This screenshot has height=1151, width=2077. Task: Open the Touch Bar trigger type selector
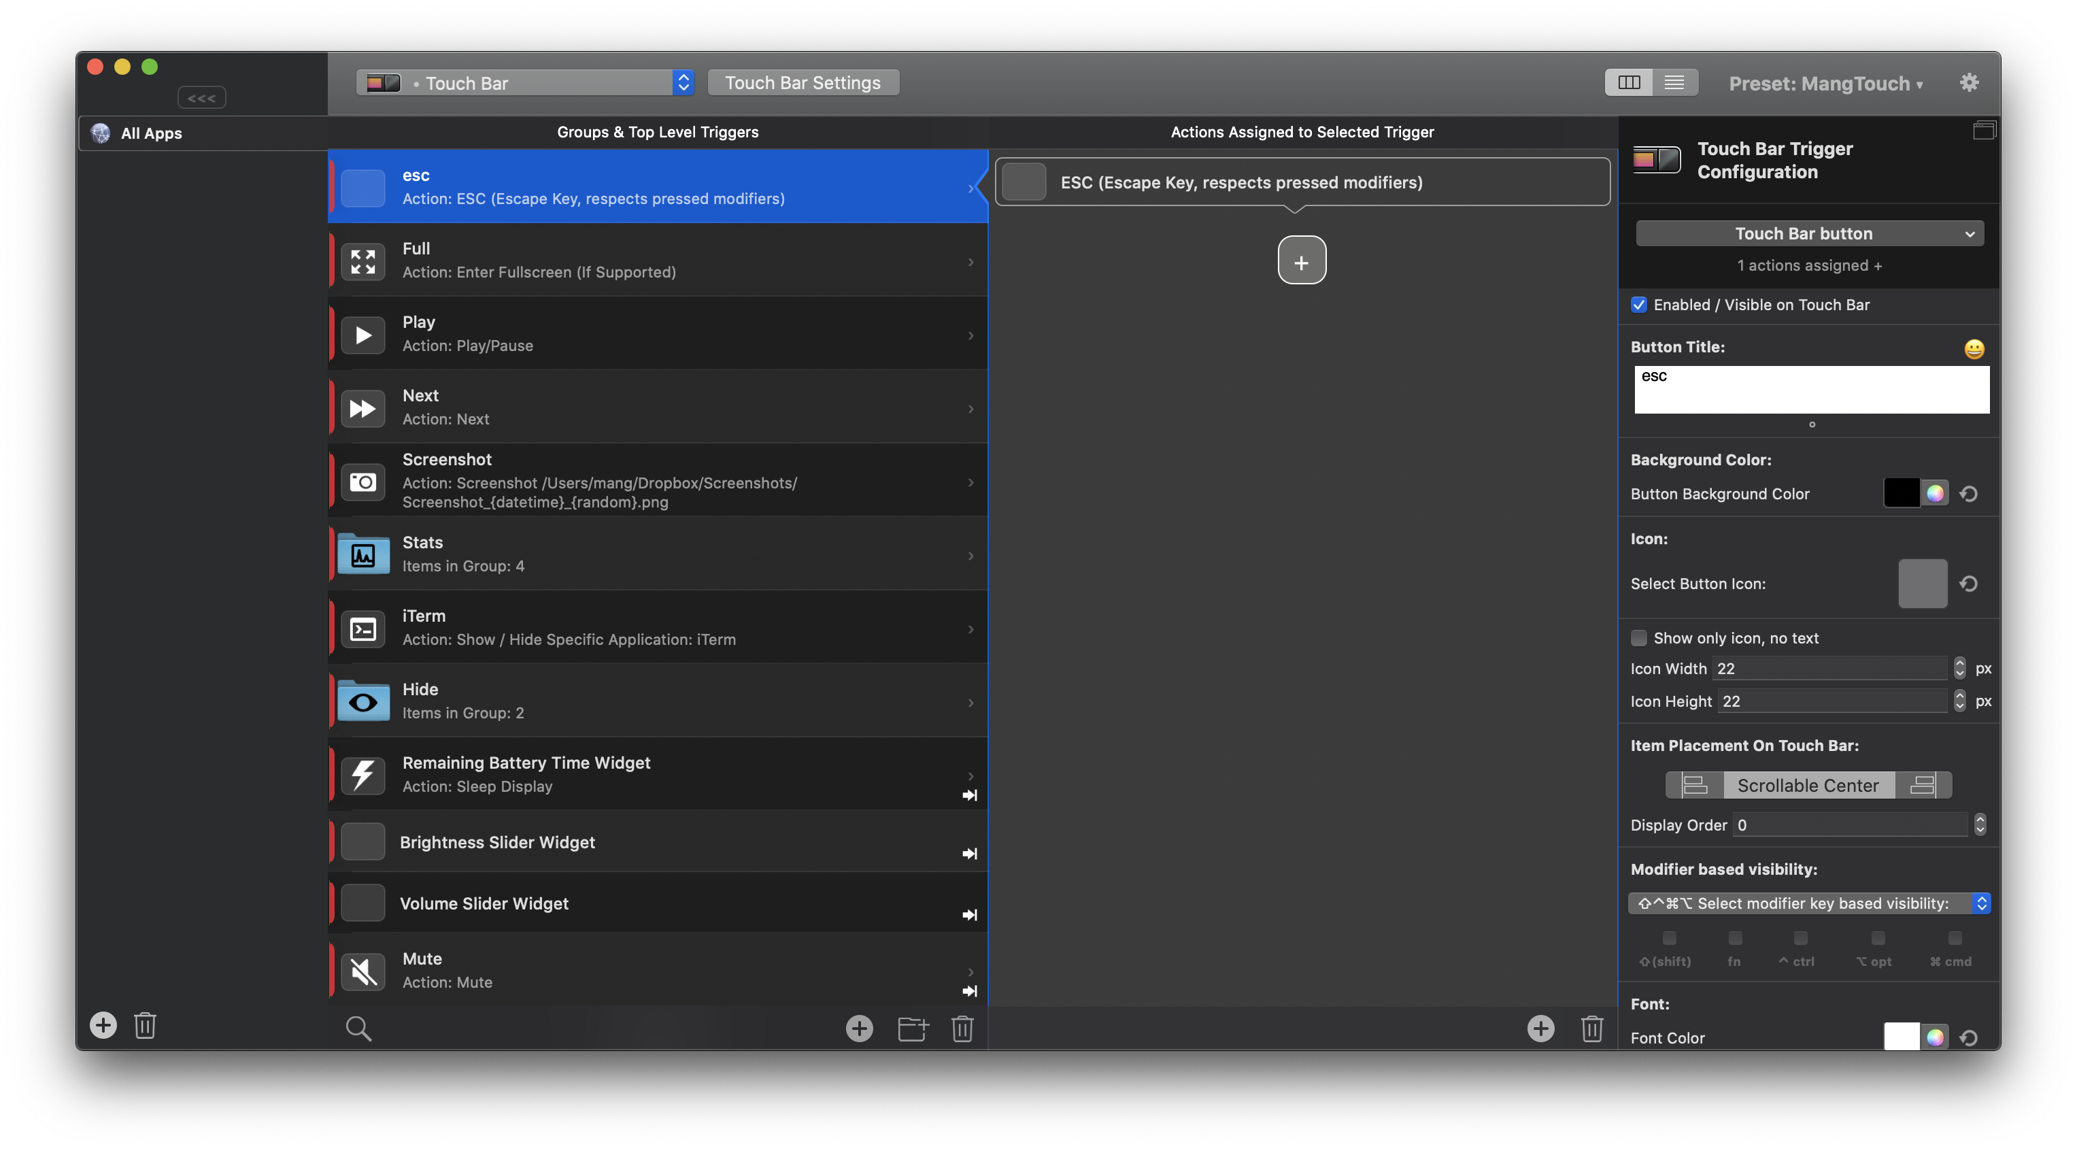[x=526, y=83]
